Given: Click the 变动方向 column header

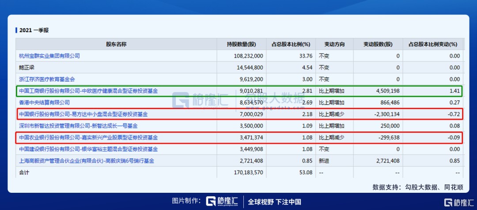Looking at the screenshot, I should (335, 44).
